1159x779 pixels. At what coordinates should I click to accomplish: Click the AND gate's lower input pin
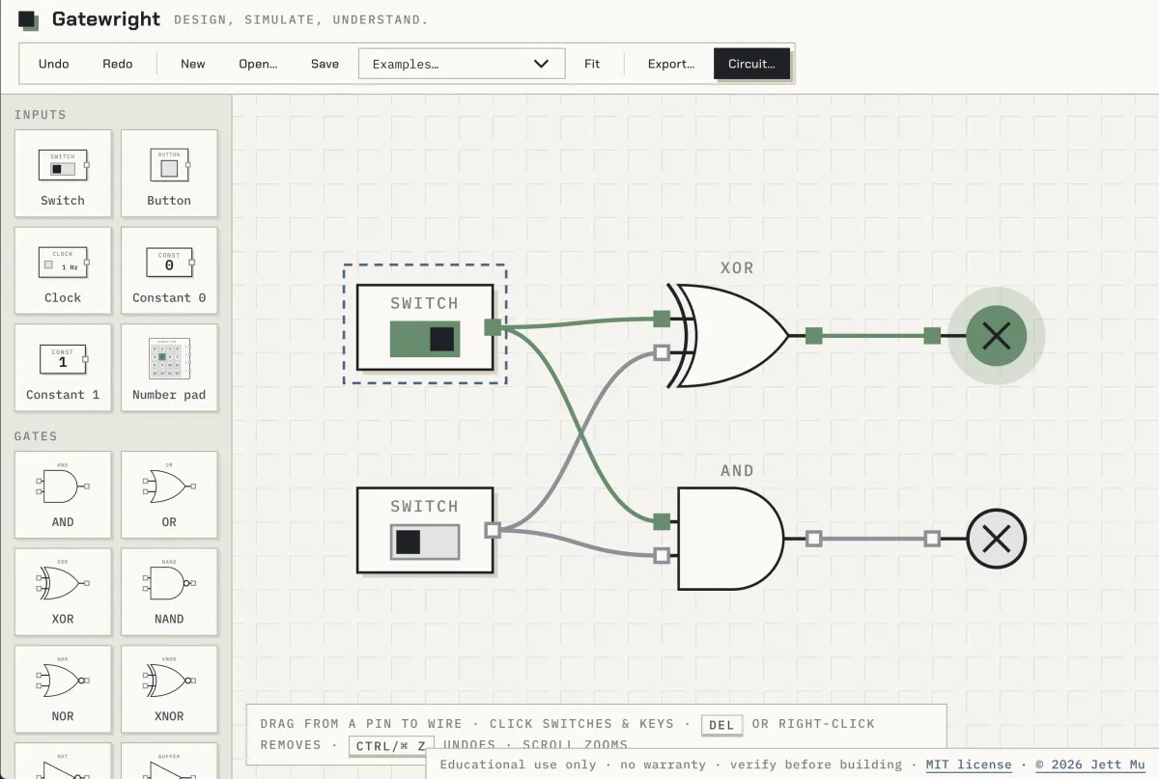(662, 555)
